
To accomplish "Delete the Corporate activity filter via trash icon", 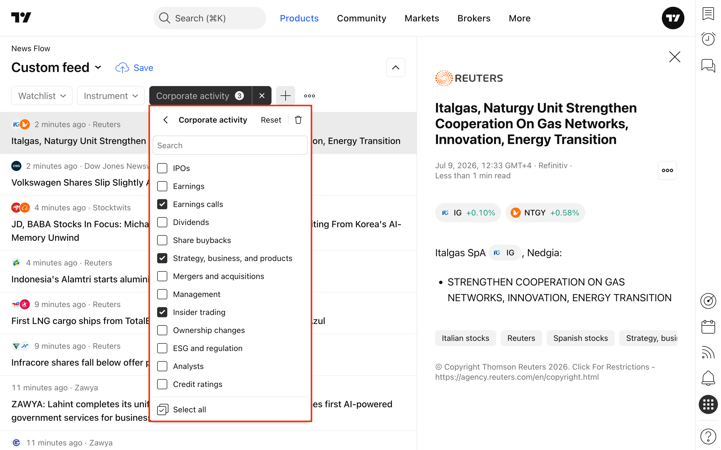I will [x=298, y=120].
